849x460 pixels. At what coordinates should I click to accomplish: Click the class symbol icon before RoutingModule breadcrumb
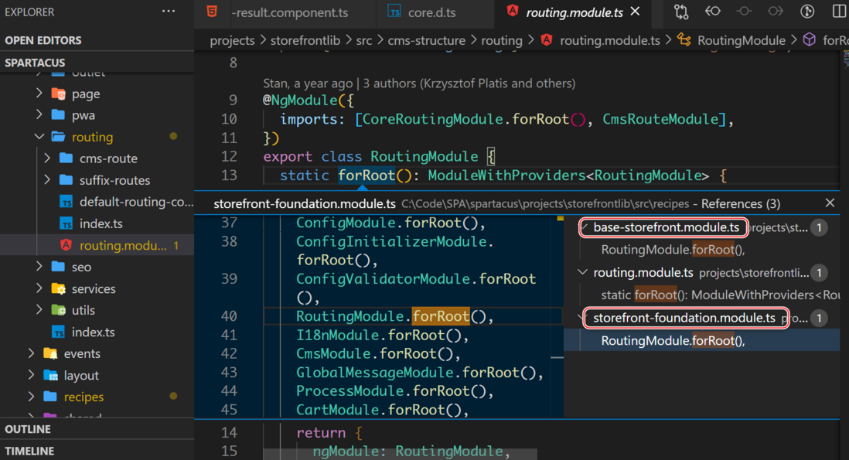coord(684,40)
